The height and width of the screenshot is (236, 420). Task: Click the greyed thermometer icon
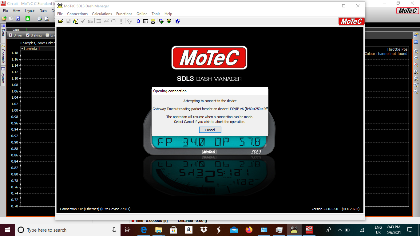[121, 21]
